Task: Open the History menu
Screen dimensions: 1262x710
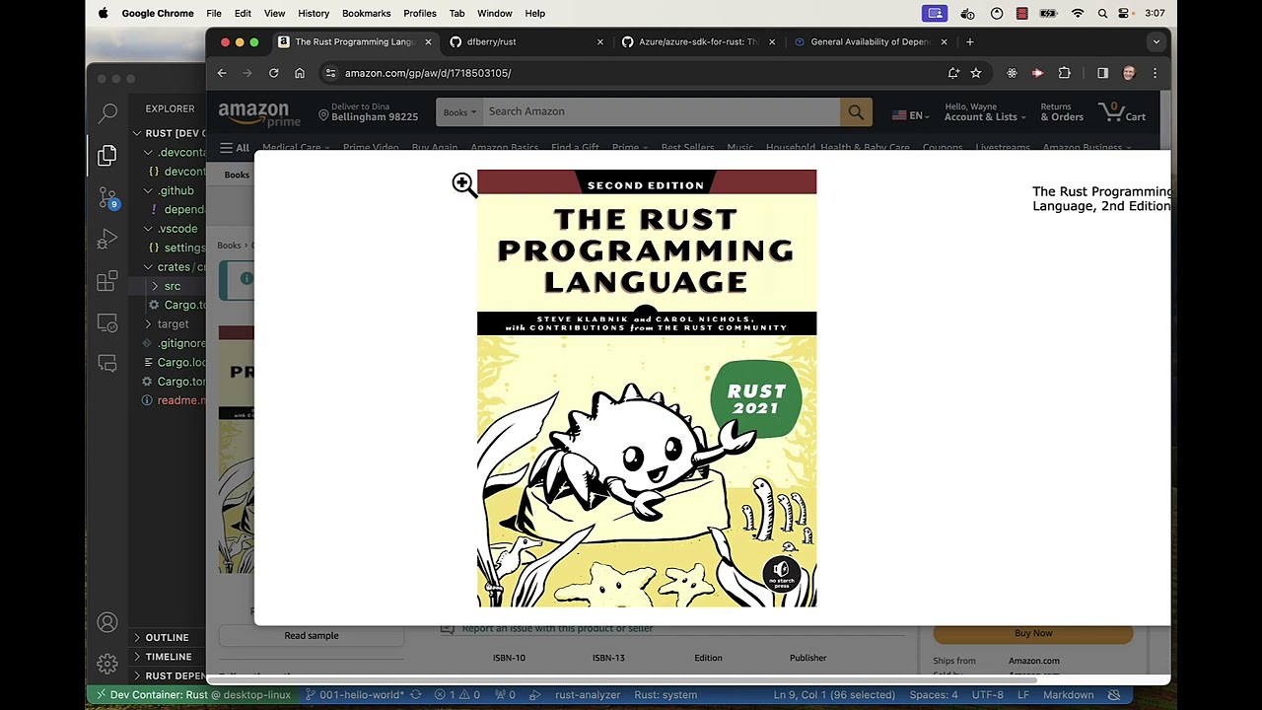Action: (x=314, y=14)
